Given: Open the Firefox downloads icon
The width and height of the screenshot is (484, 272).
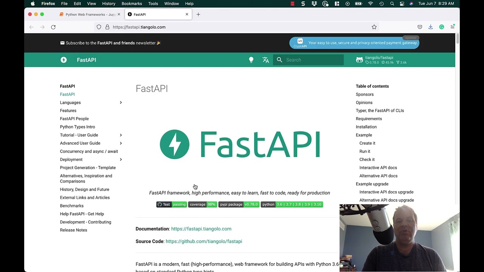Looking at the screenshot, I should [x=430, y=27].
